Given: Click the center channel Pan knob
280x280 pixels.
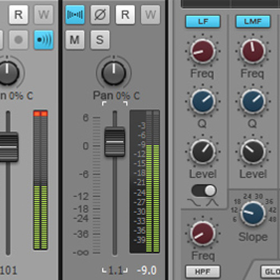Looking at the screenshot, I should pyautogui.click(x=114, y=73).
